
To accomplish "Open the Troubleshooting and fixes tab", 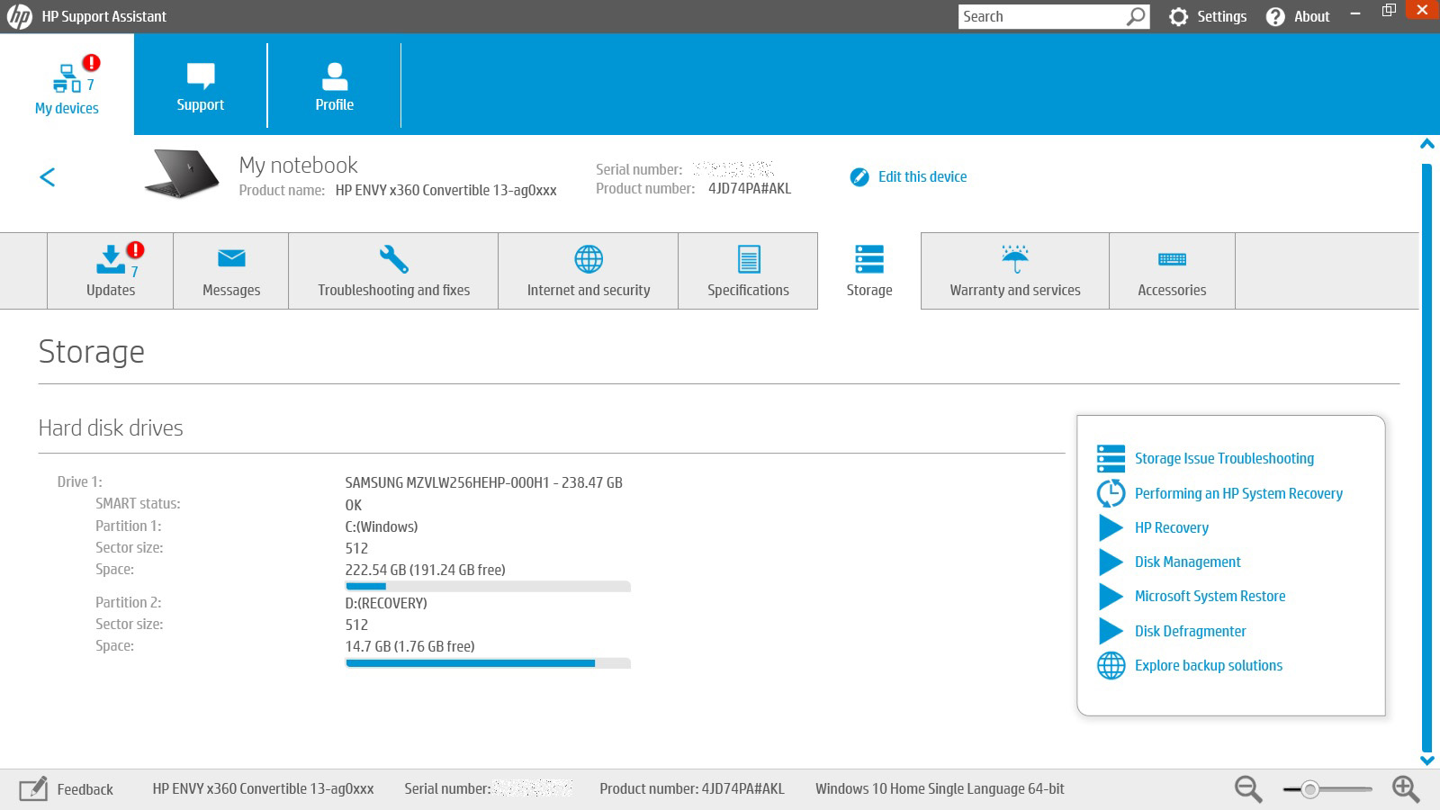I will coord(393,271).
